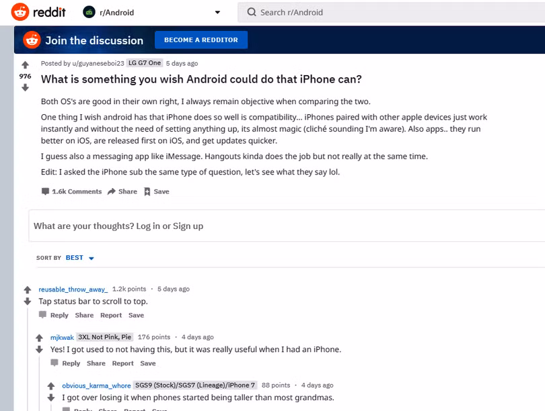Expand the Sort By Best dropdown

(92, 258)
